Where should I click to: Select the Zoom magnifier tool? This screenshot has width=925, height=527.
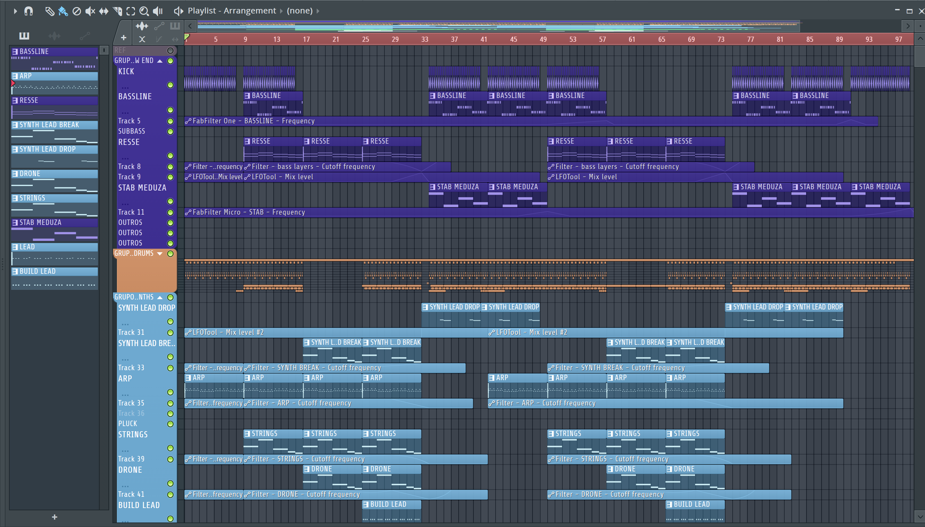tap(144, 11)
